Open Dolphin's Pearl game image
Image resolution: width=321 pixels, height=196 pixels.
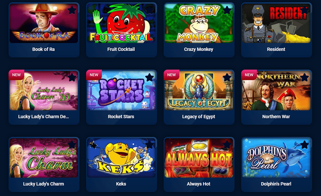[276, 158]
